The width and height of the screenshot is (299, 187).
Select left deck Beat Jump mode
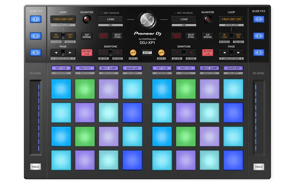pyautogui.click(x=109, y=68)
